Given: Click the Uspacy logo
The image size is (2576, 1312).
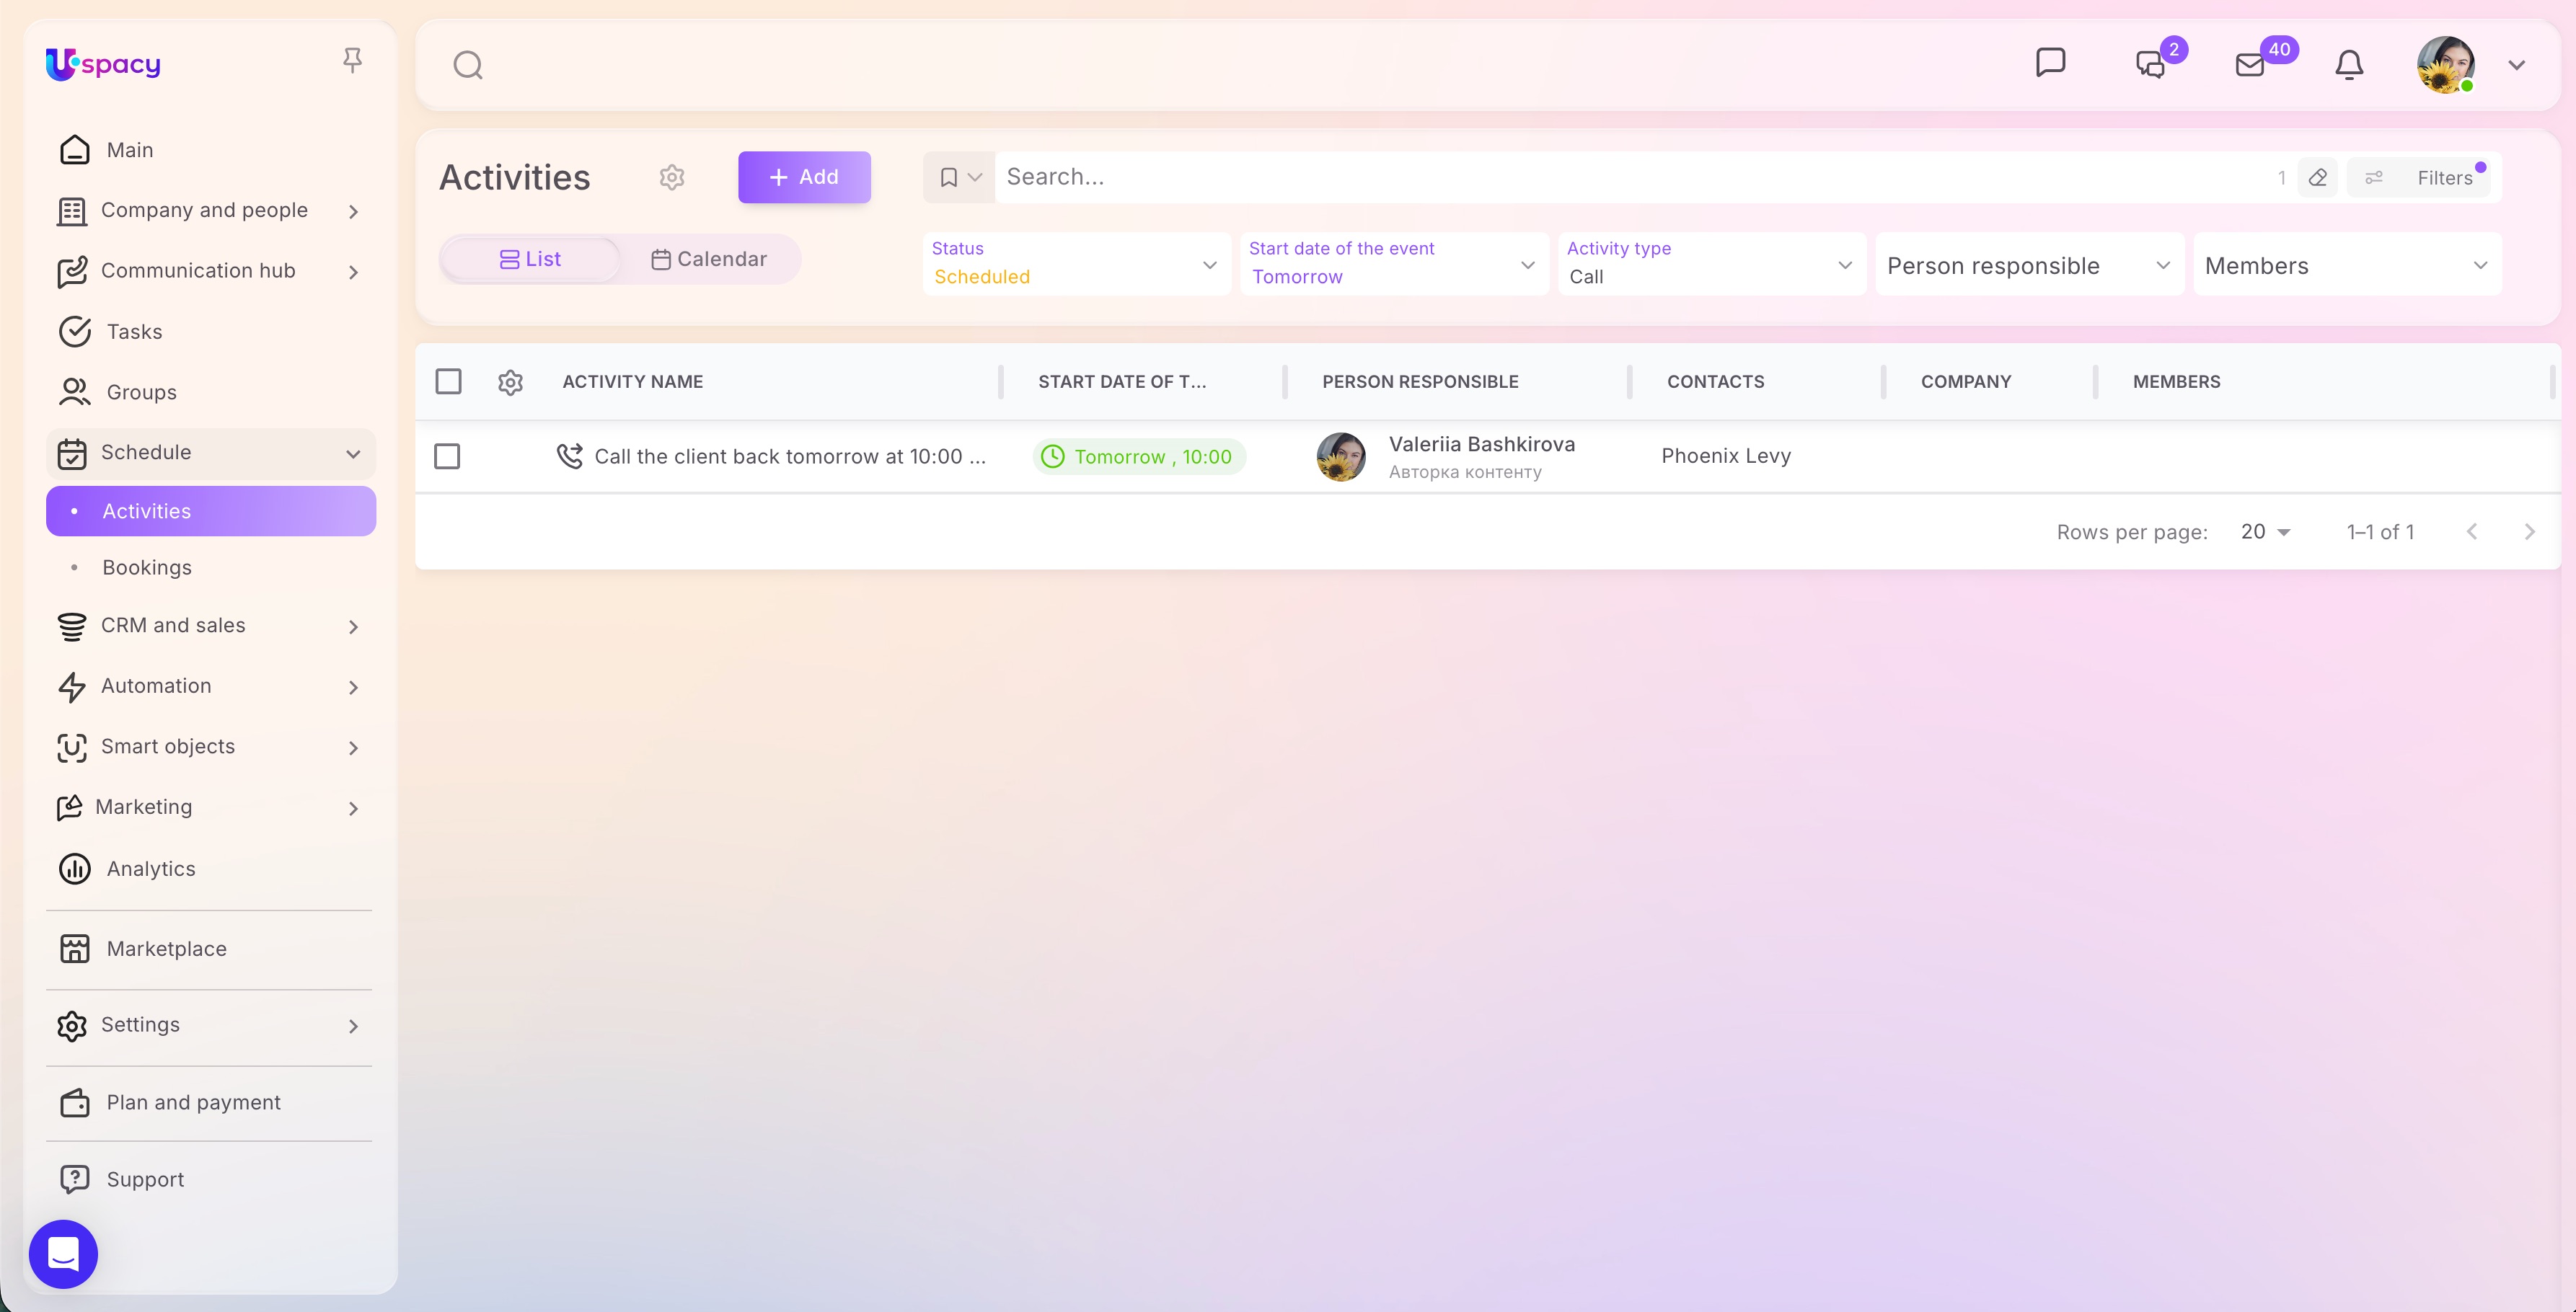Looking at the screenshot, I should point(103,64).
